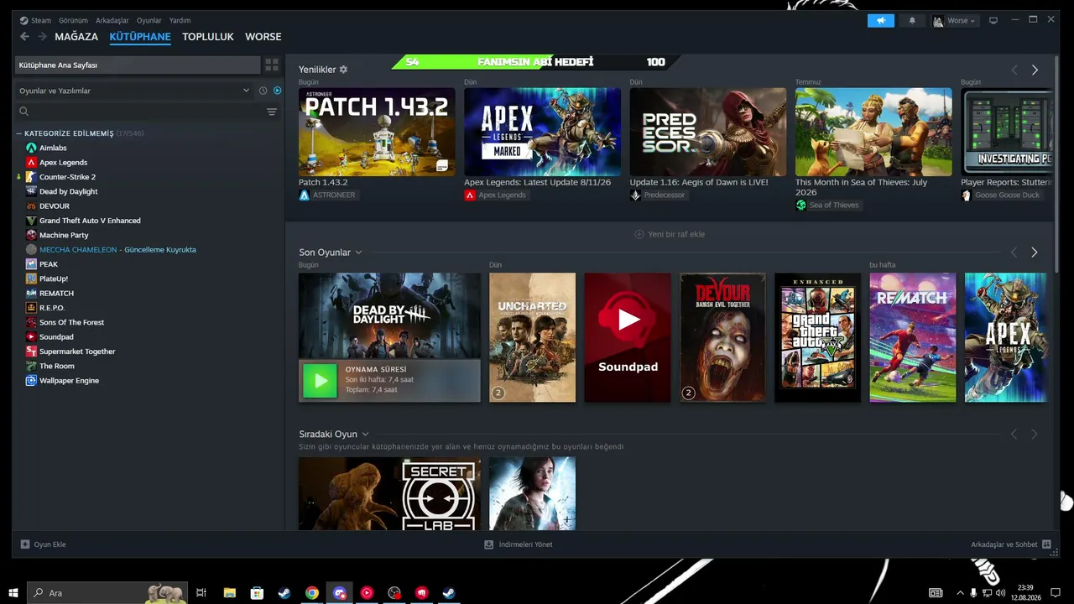Open the Steam menu
Viewport: 1074px width, 604px height.
click(35, 20)
